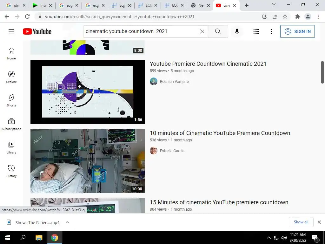
Task: Close the active 'cine' YouTube tab
Action: tap(235, 6)
